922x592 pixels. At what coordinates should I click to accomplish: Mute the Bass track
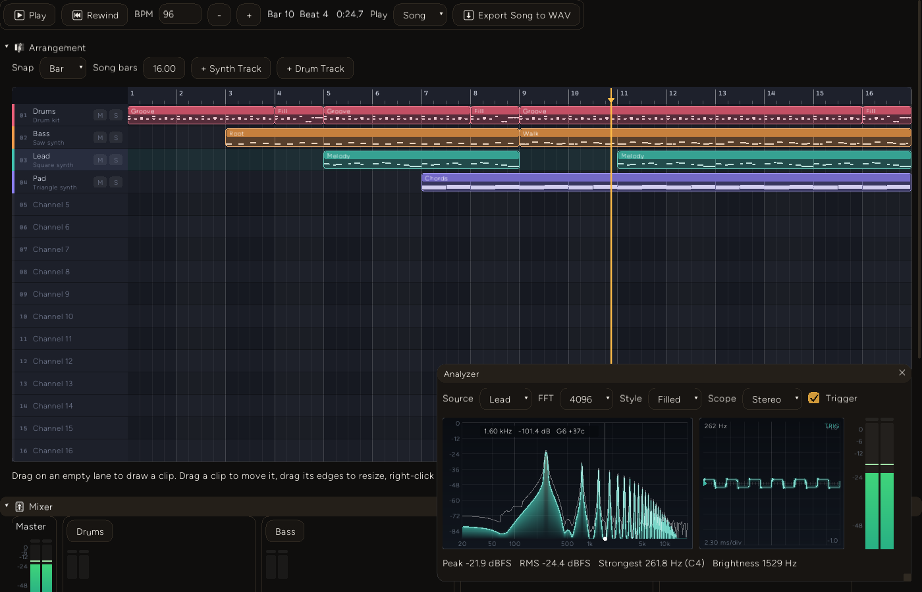(x=100, y=137)
